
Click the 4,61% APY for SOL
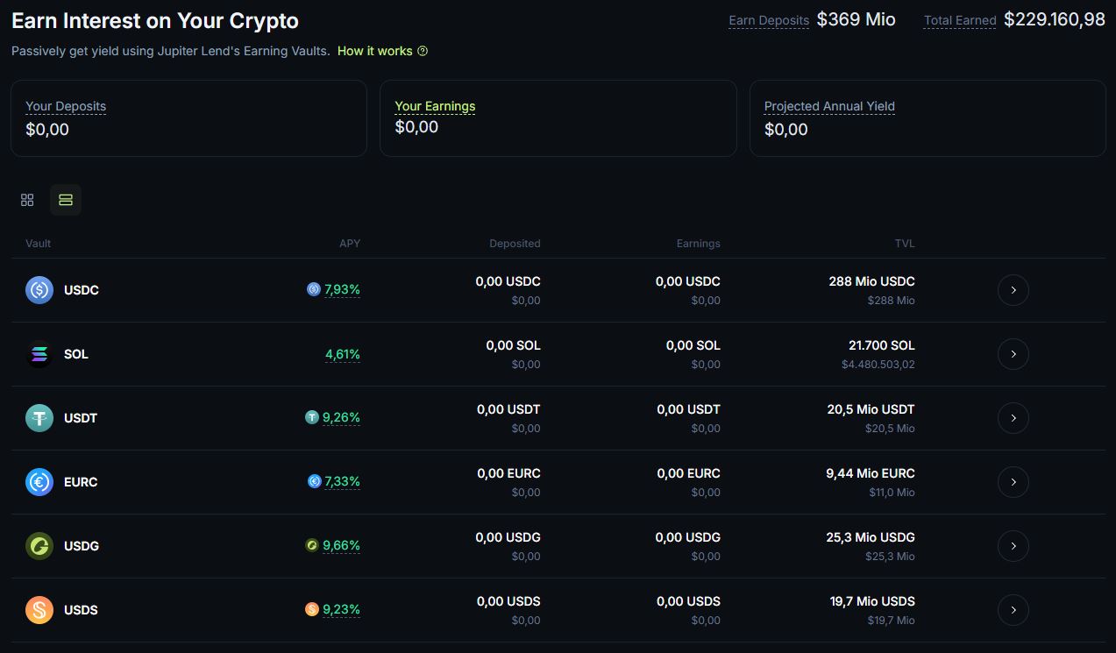tap(343, 354)
